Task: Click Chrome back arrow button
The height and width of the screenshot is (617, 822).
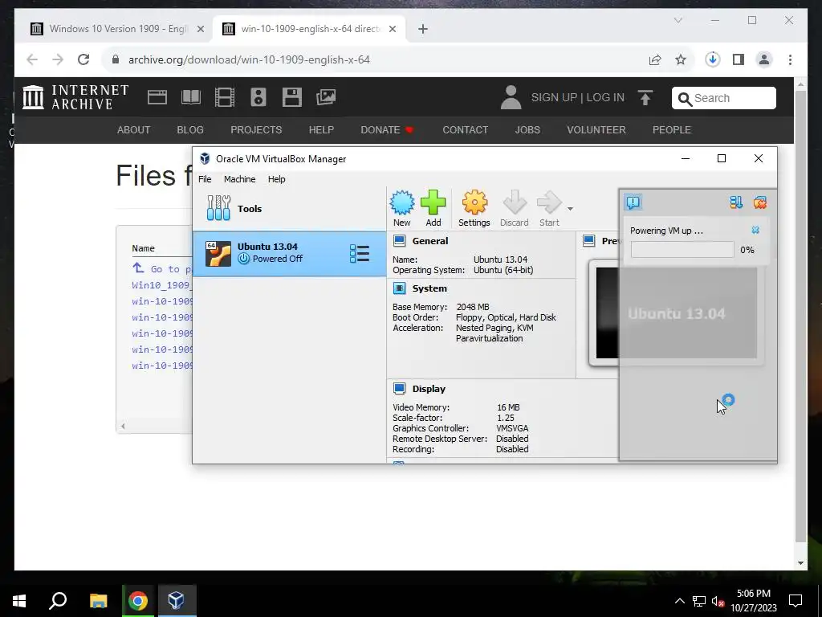Action: click(32, 59)
